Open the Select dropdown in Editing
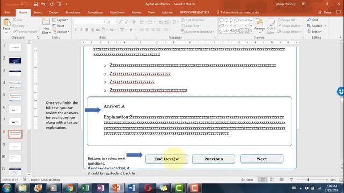The image size is (344, 193). pyautogui.click(x=314, y=32)
